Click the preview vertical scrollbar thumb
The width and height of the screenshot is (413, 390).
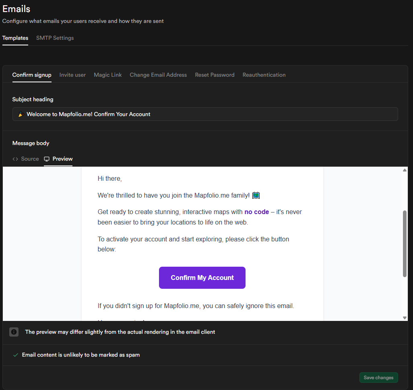405,244
